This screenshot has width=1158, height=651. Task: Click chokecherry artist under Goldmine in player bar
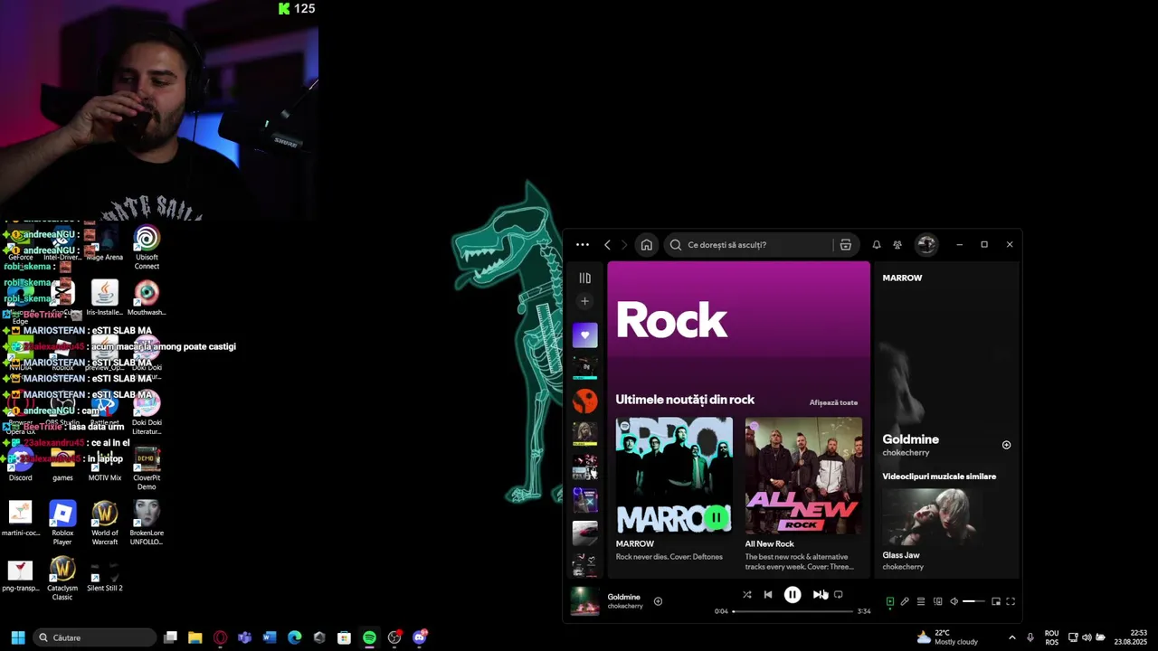pyautogui.click(x=624, y=607)
